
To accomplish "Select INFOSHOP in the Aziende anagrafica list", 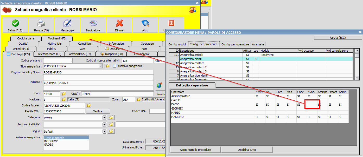I will coord(51,141).
